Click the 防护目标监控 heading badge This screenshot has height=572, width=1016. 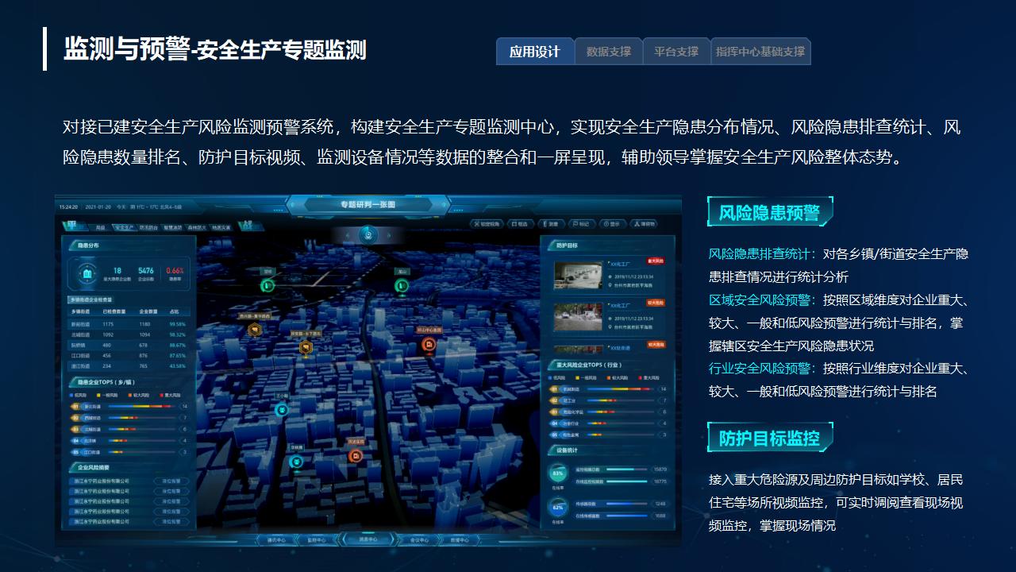click(770, 438)
